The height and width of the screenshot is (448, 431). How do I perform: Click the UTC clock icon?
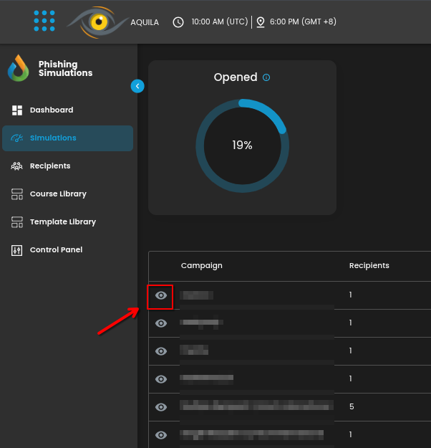point(178,22)
